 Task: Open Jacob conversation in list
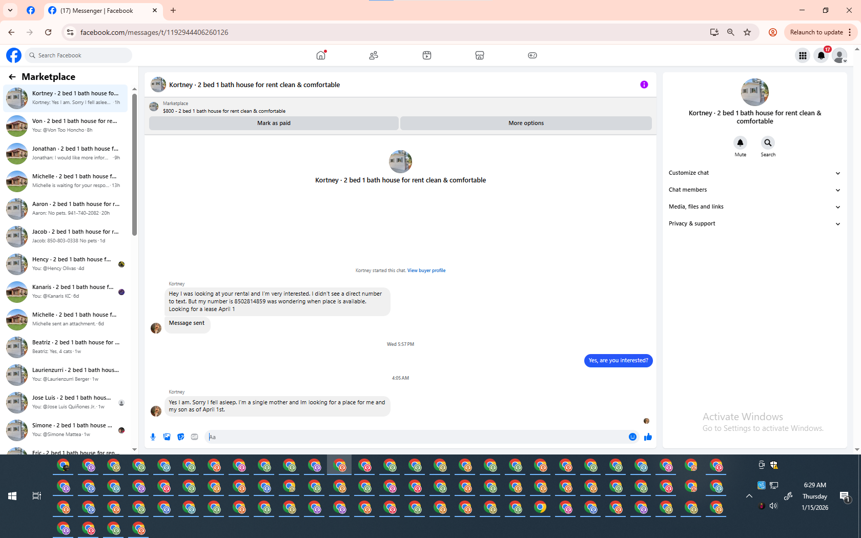coord(66,237)
